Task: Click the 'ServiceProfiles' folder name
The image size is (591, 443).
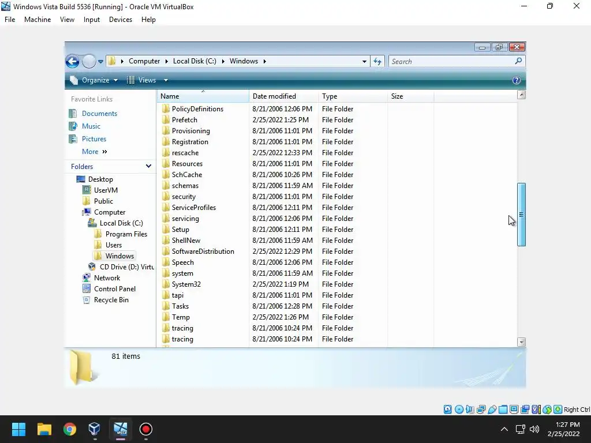Action: 194,208
